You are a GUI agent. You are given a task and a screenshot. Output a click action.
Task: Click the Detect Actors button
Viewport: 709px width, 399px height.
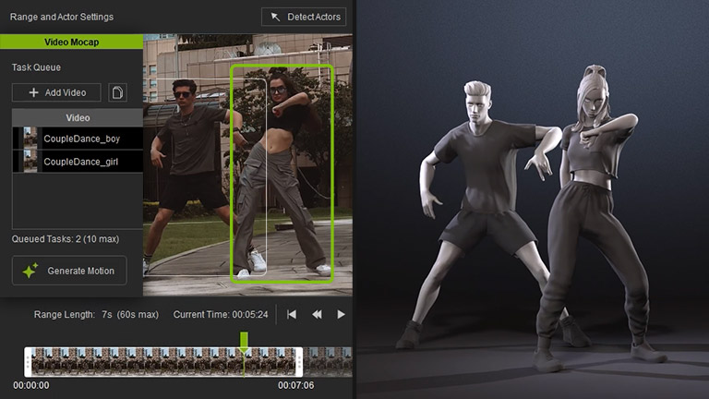coord(303,17)
